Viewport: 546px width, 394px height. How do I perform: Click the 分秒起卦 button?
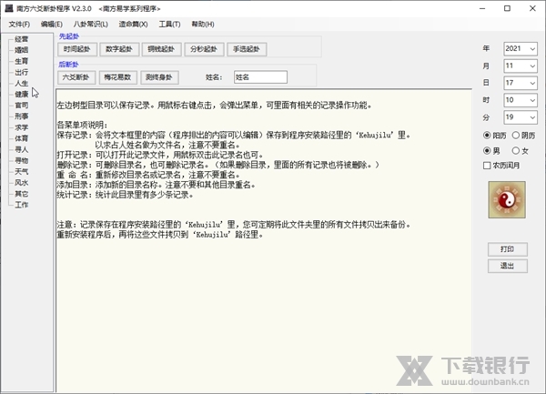[204, 49]
